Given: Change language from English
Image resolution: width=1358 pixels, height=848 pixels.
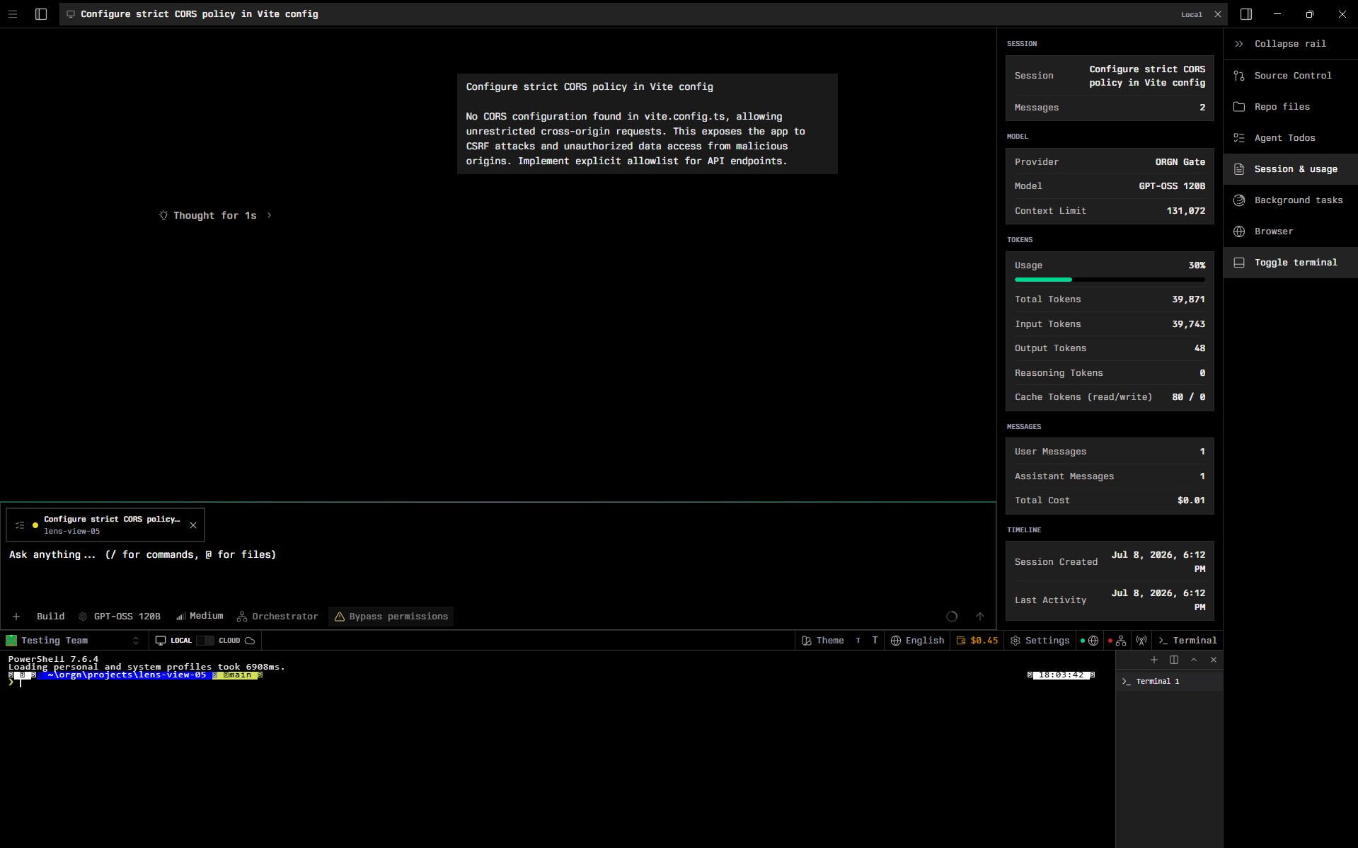Looking at the screenshot, I should (917, 641).
